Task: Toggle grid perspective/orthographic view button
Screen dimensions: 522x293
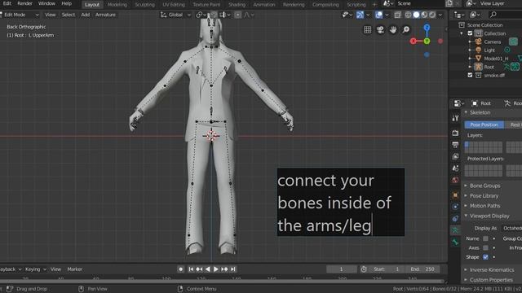Action: tap(367, 29)
